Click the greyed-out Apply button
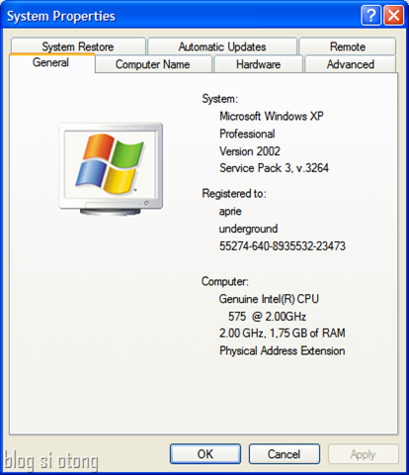Viewport: 409px width, 475px height. point(363,454)
